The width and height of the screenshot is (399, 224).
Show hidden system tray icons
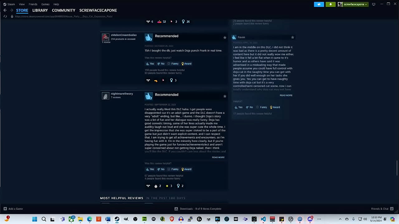340,219
